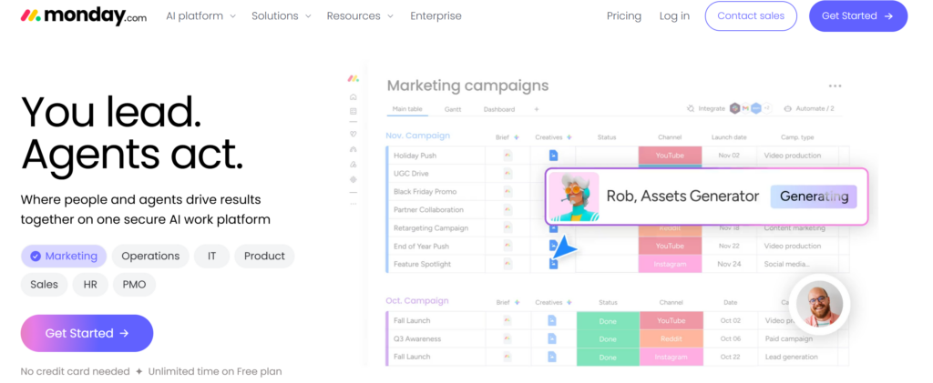
Task: Select the Sales chip
Action: 44,285
